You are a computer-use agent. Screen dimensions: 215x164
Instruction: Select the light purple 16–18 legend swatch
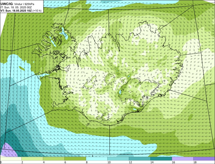183,159
